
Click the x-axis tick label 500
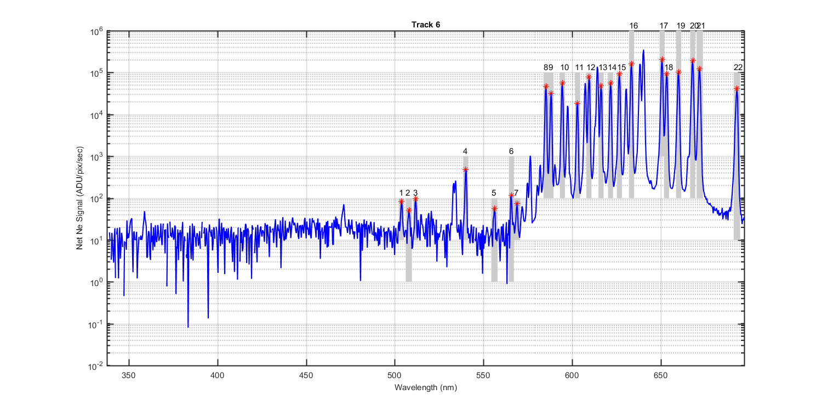click(395, 376)
